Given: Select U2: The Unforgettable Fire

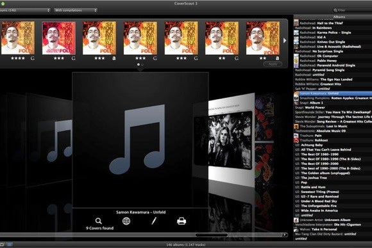Looking at the screenshot, I should pyautogui.click(x=333, y=206).
